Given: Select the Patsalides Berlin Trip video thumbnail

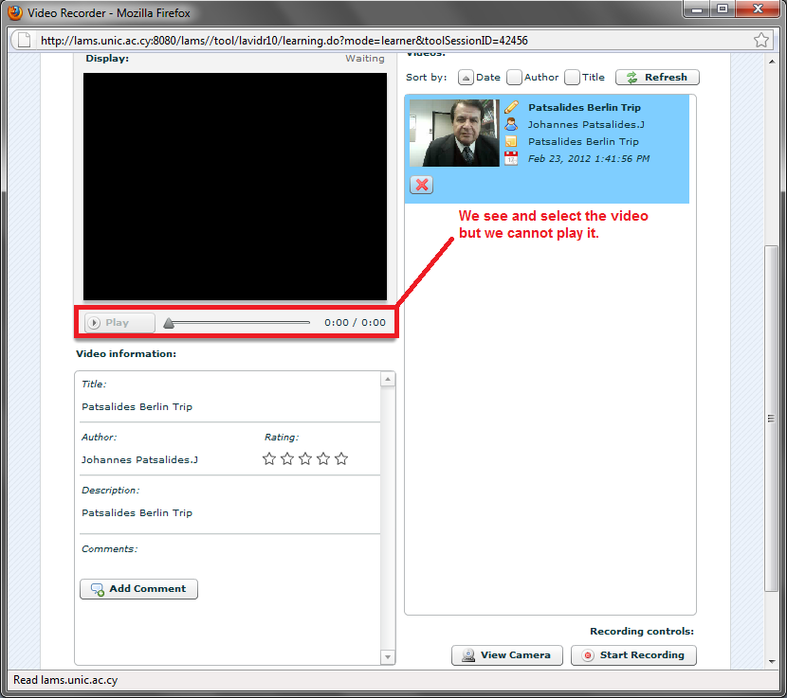Looking at the screenshot, I should (454, 134).
